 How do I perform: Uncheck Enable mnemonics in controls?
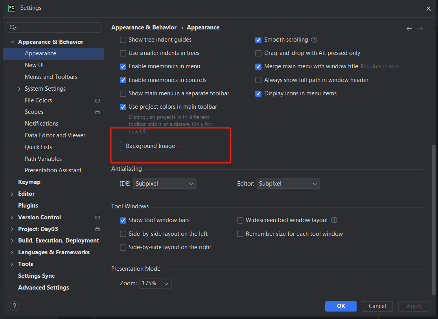123,80
